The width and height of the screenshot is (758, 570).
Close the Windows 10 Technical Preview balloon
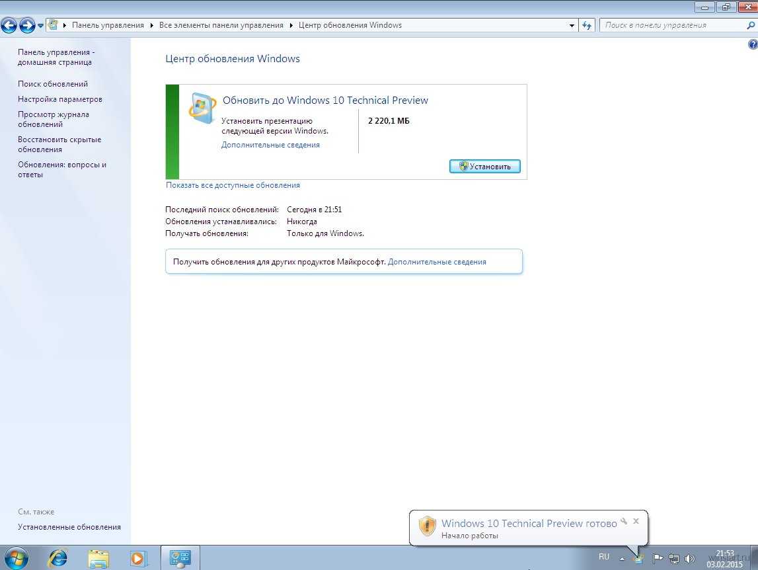pos(636,521)
